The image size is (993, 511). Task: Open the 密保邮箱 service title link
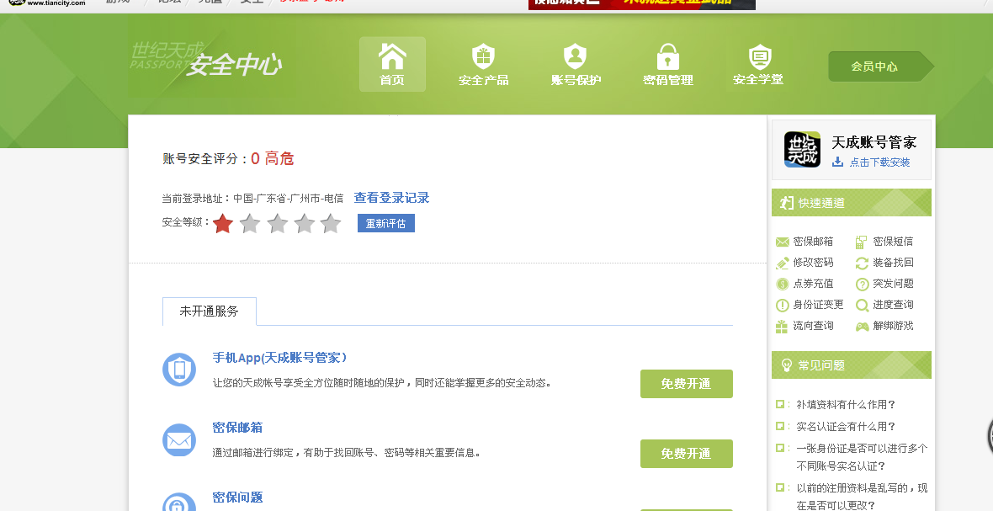coord(237,428)
